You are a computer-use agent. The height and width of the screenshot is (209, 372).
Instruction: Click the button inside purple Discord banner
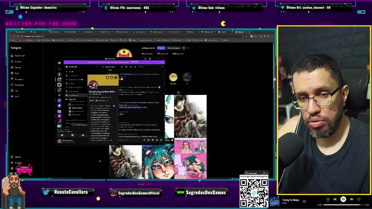click(x=135, y=62)
